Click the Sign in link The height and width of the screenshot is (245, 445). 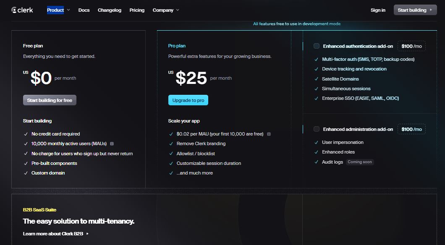click(378, 10)
